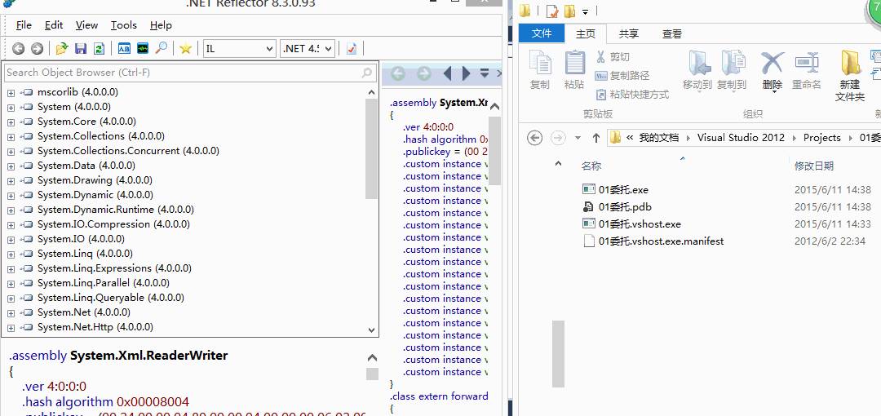Screen dimensions: 881x416
Task: Select the file 01委托.vshost.exe
Action: click(x=640, y=223)
